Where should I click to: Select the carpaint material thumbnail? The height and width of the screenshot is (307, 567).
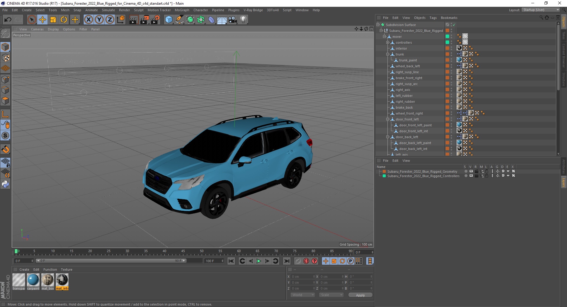click(33, 282)
